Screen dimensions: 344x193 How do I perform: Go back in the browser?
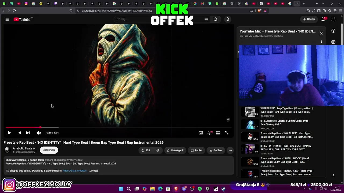(3, 11)
